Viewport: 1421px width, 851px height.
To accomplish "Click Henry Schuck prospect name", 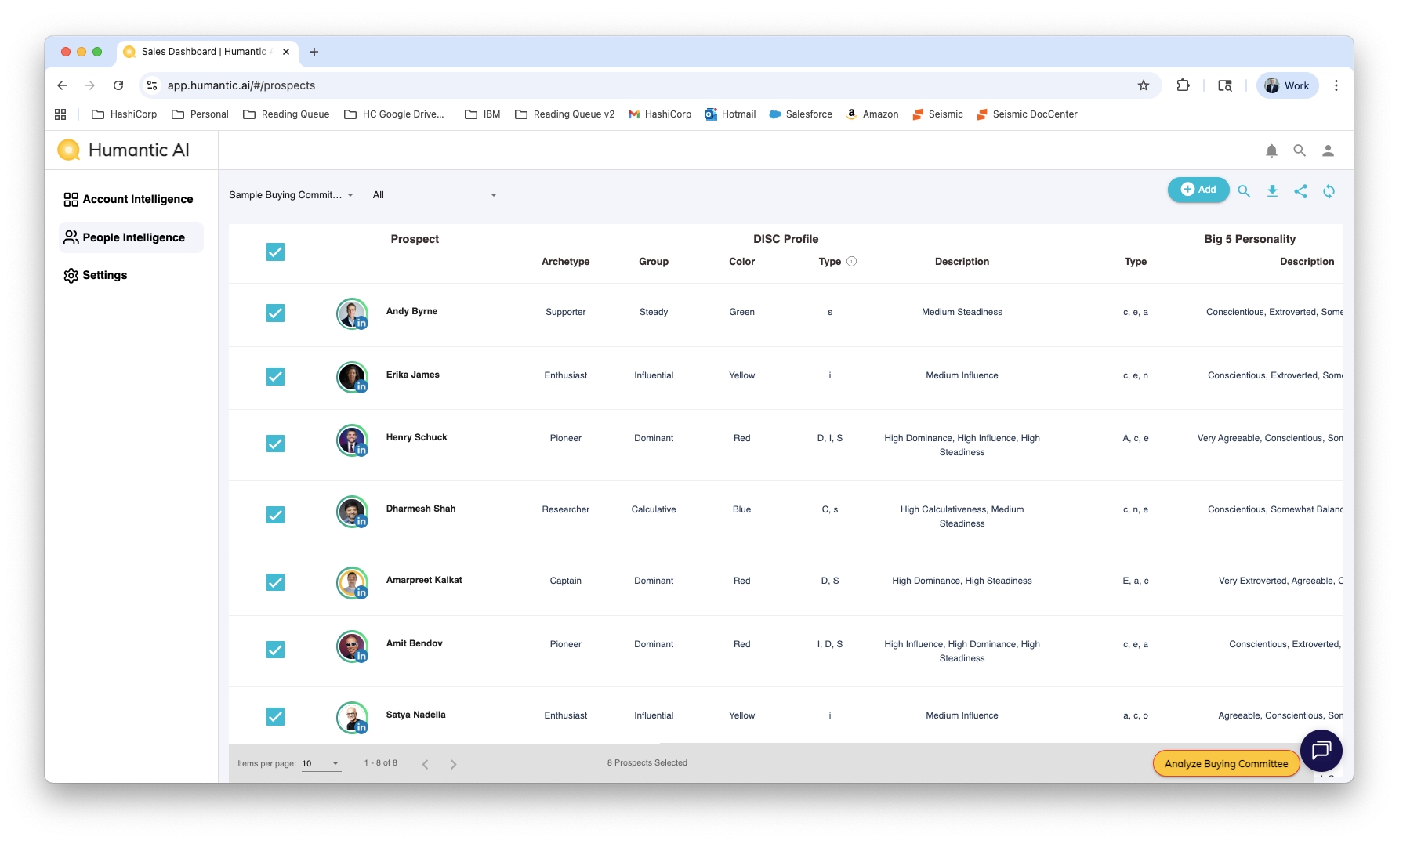I will (x=416, y=437).
